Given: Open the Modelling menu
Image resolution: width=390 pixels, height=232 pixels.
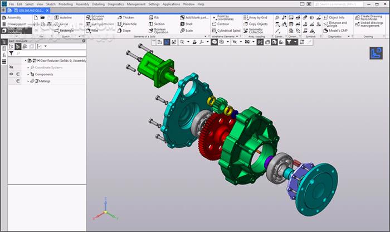Looking at the screenshot, I should pos(65,4).
